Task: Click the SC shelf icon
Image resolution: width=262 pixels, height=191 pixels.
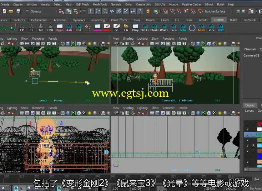Action: click(116, 28)
